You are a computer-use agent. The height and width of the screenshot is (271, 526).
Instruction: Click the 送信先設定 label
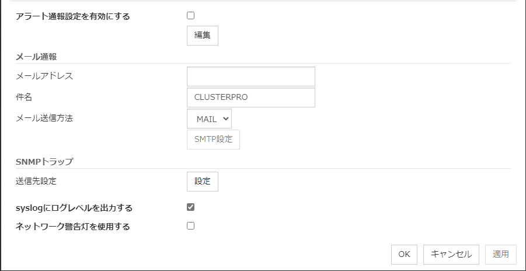(x=36, y=181)
